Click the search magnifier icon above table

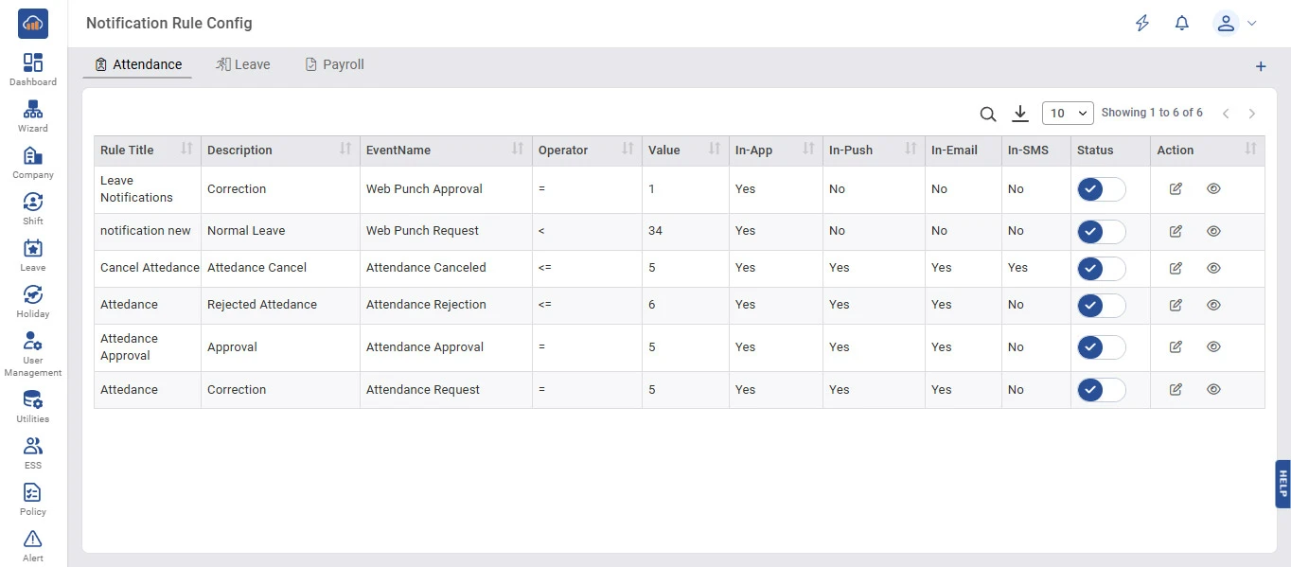point(987,114)
